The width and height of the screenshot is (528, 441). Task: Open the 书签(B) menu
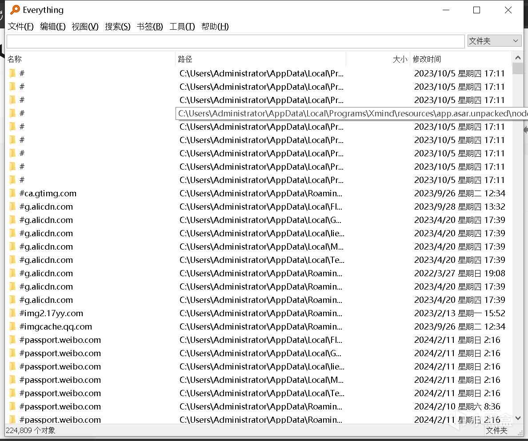click(x=150, y=27)
